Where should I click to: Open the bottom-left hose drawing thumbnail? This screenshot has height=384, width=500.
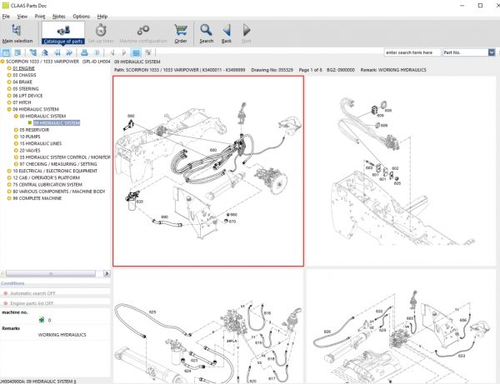pyautogui.click(x=208, y=326)
